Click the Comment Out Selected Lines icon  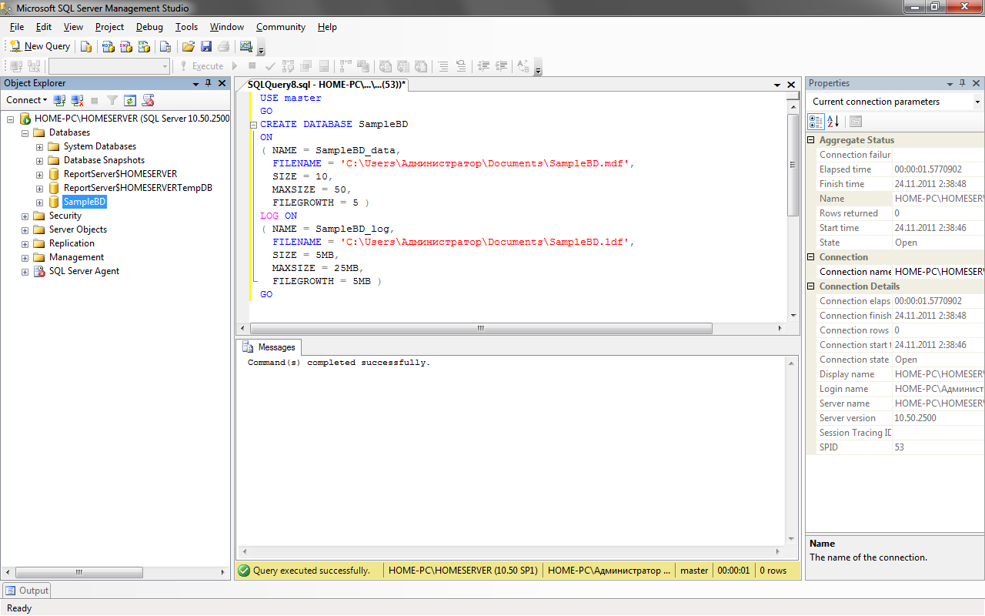coord(442,66)
